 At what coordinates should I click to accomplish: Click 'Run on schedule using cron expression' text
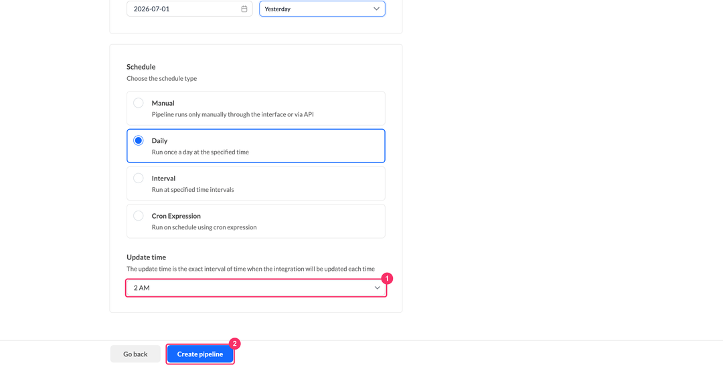pyautogui.click(x=204, y=227)
